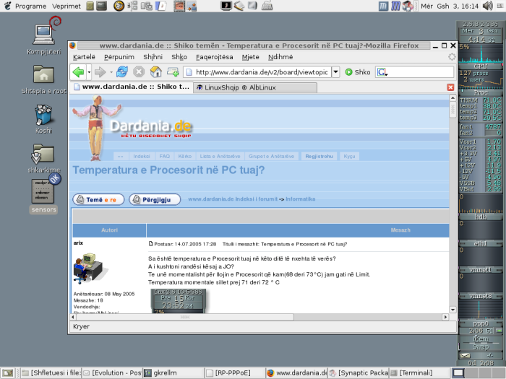Expand the URL bar history dropdown

pyautogui.click(x=335, y=72)
